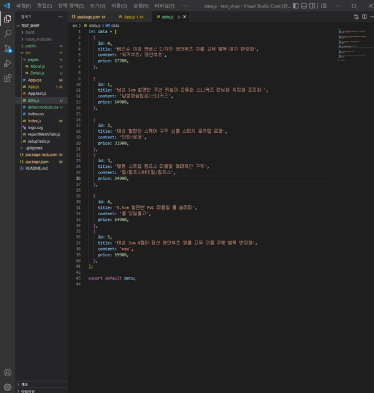Viewport: 374px width, 393px height.
Task: Open the Customize Layout icon
Action: [324, 6]
